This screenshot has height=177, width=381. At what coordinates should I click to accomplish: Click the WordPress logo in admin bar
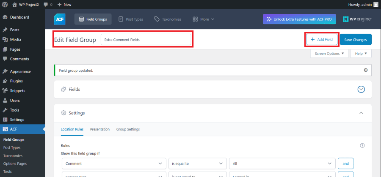click(6, 4)
